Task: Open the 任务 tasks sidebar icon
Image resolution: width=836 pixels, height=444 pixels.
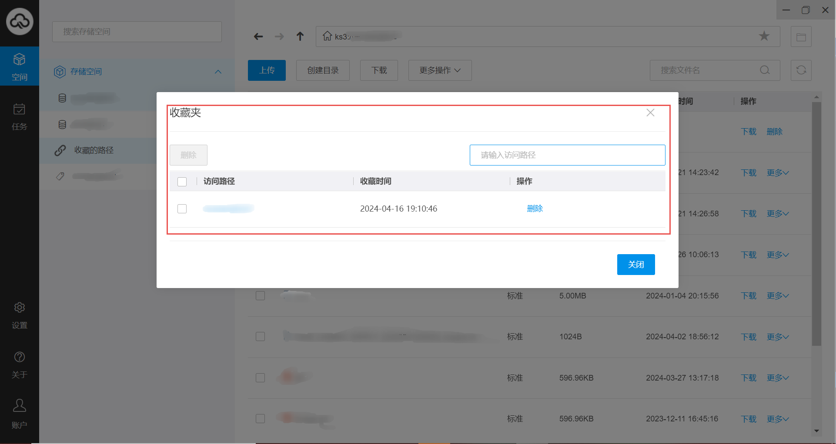Action: click(19, 116)
